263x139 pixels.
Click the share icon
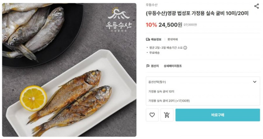click(256, 6)
